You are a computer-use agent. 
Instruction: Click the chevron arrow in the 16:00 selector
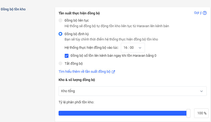tap(140, 48)
